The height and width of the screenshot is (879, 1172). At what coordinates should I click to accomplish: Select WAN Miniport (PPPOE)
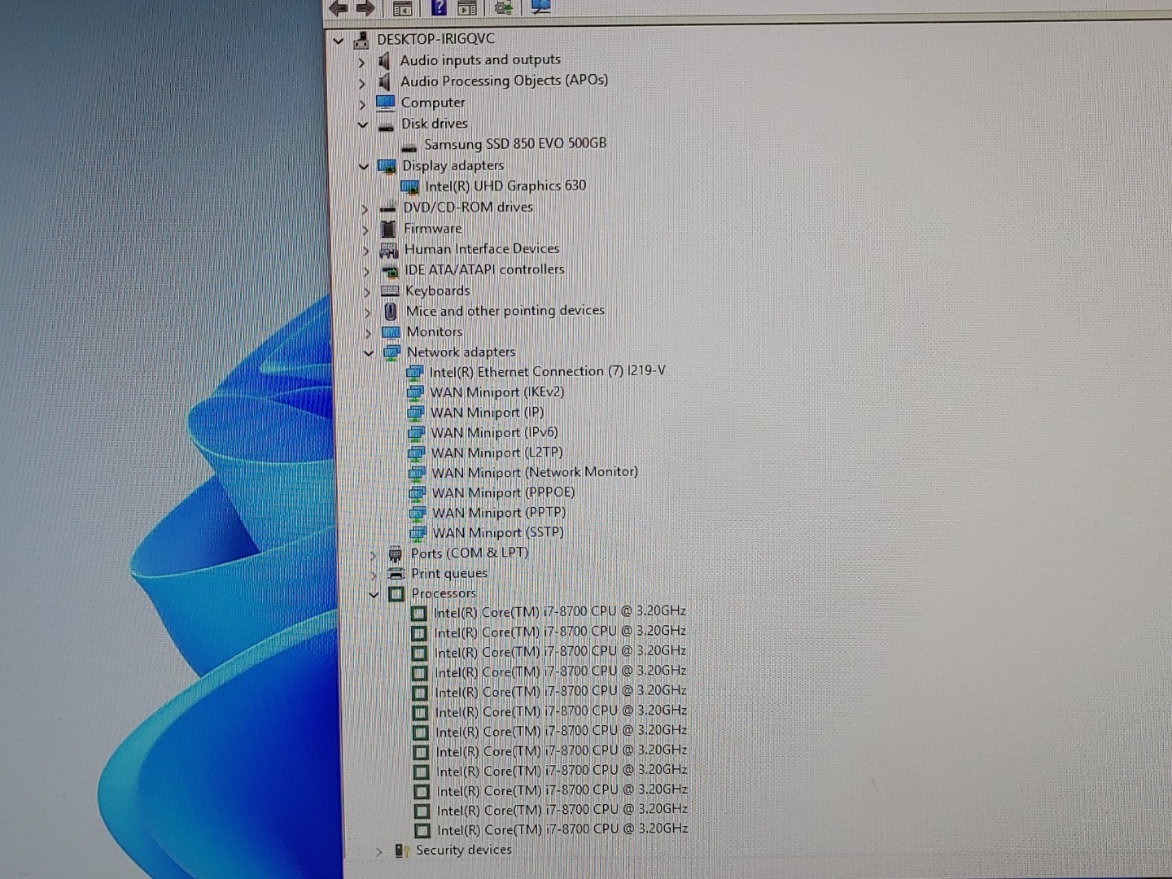tap(504, 493)
